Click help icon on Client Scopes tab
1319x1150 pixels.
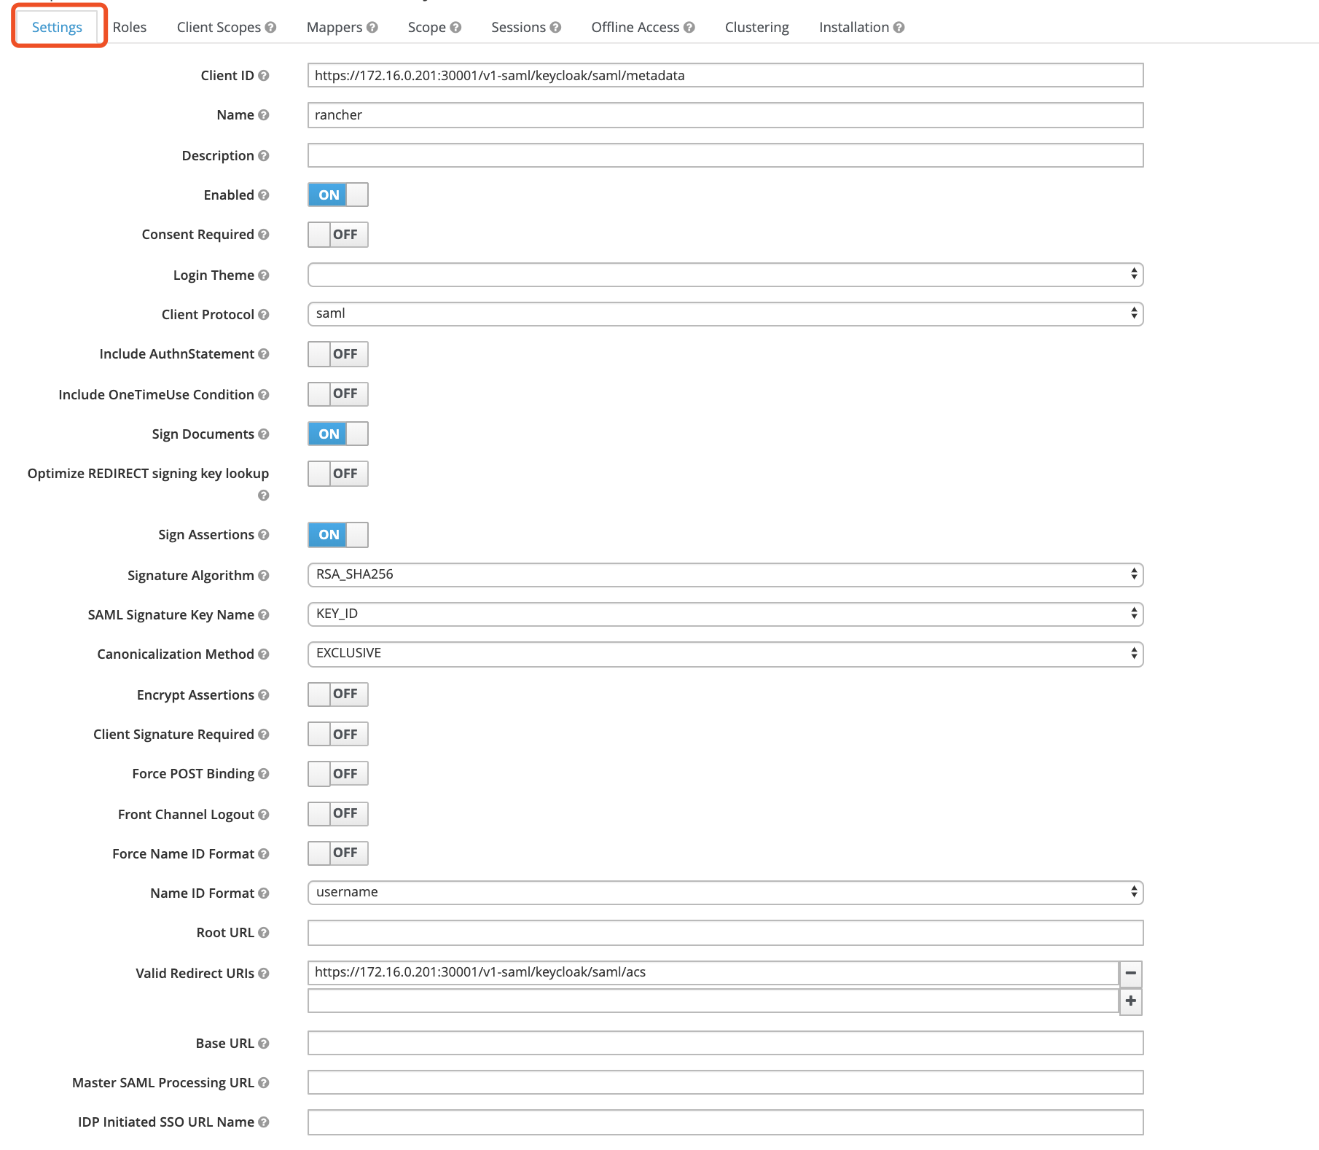[271, 28]
